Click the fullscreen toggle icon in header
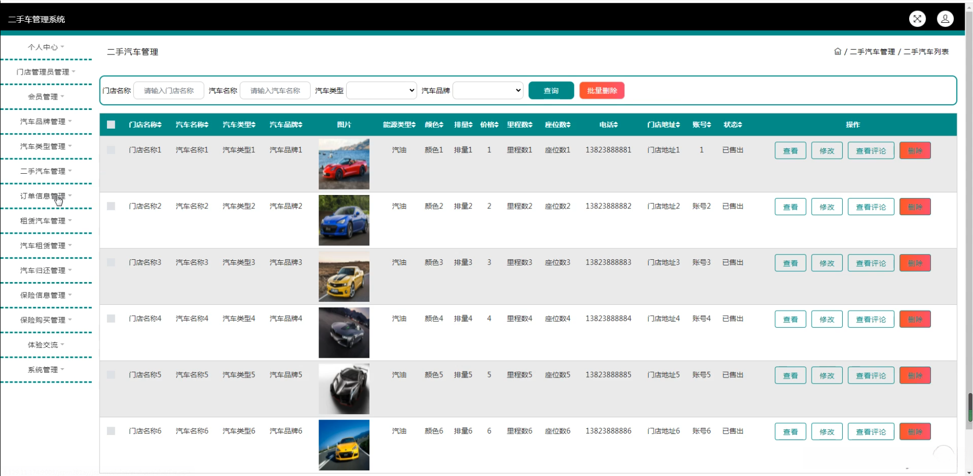 pos(917,19)
